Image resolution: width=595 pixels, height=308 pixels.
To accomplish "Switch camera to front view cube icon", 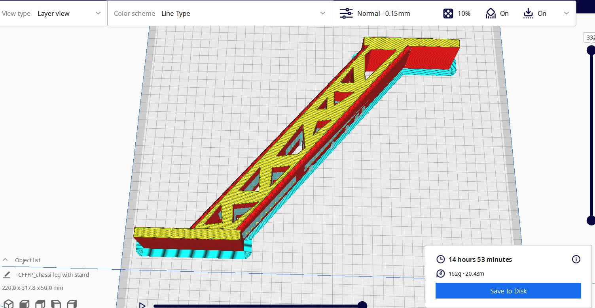I will click(25, 304).
